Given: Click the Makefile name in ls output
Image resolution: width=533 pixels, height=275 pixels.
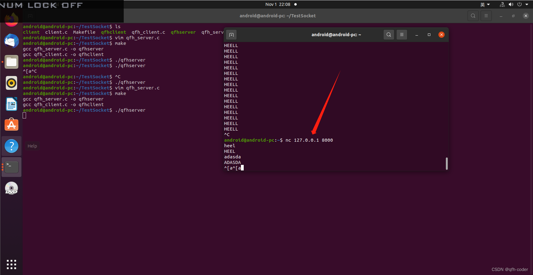Looking at the screenshot, I should click(84, 32).
